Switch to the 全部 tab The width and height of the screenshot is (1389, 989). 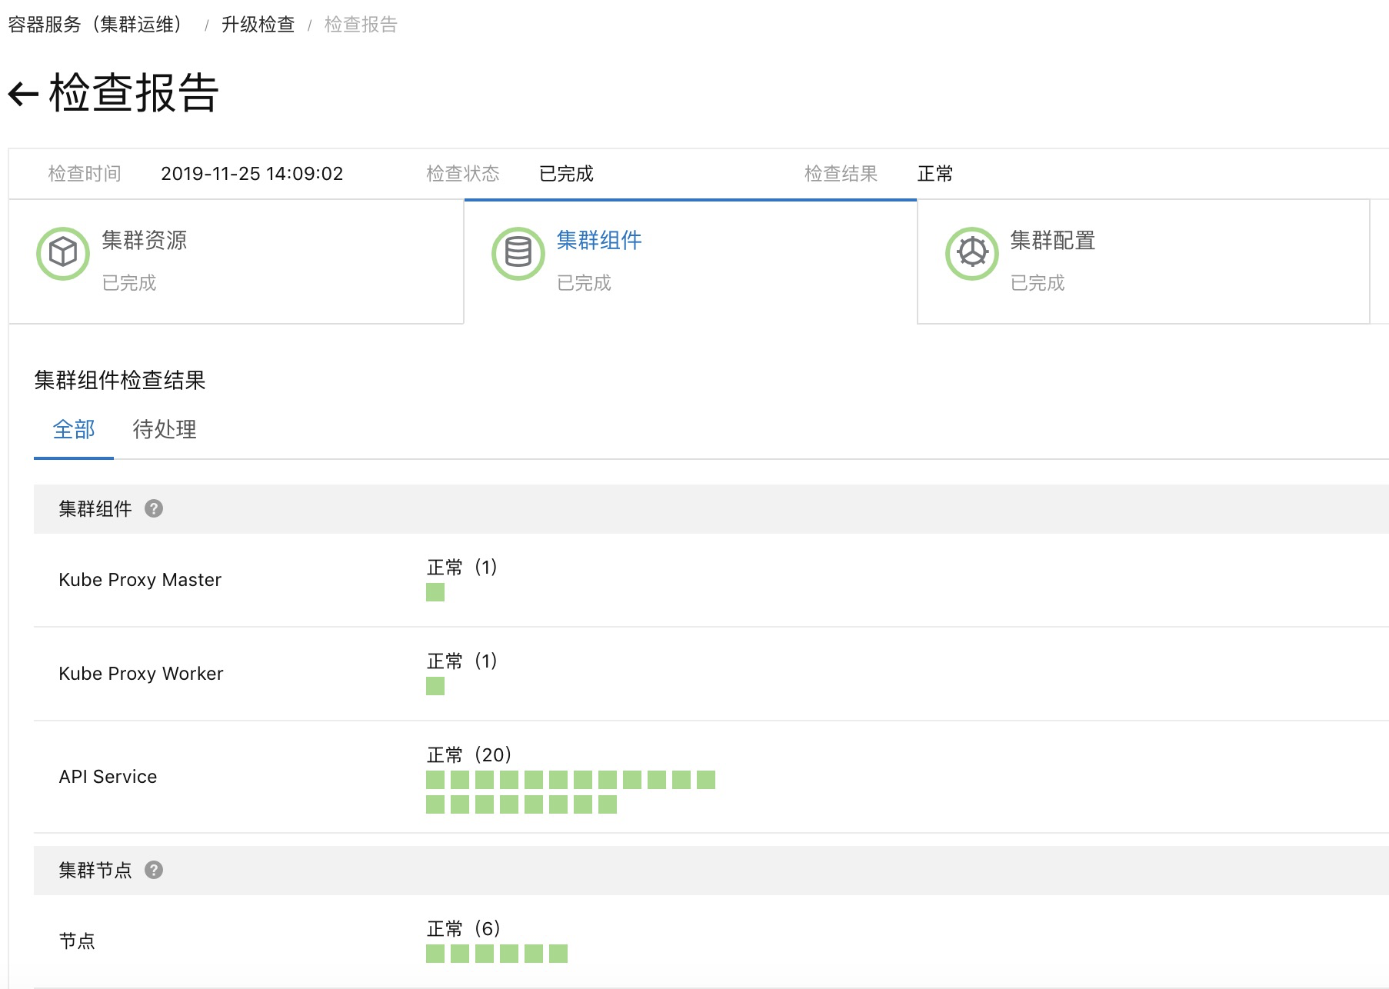click(74, 429)
